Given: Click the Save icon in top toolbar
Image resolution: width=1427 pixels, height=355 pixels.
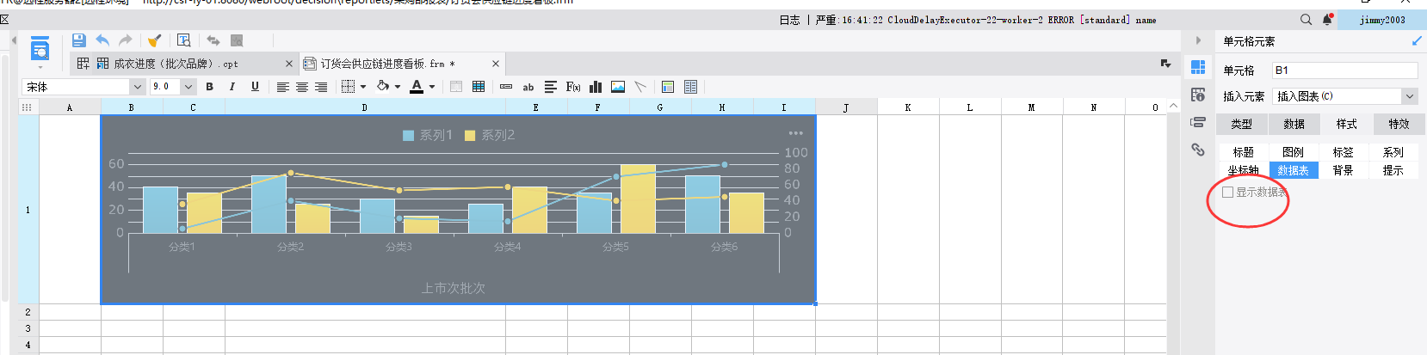Looking at the screenshot, I should click(78, 40).
